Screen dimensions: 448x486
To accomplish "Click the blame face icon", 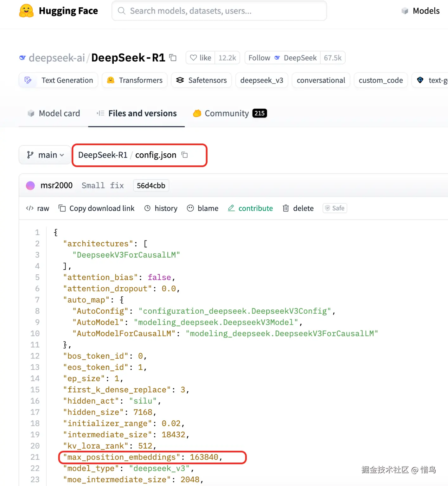I will [x=190, y=208].
